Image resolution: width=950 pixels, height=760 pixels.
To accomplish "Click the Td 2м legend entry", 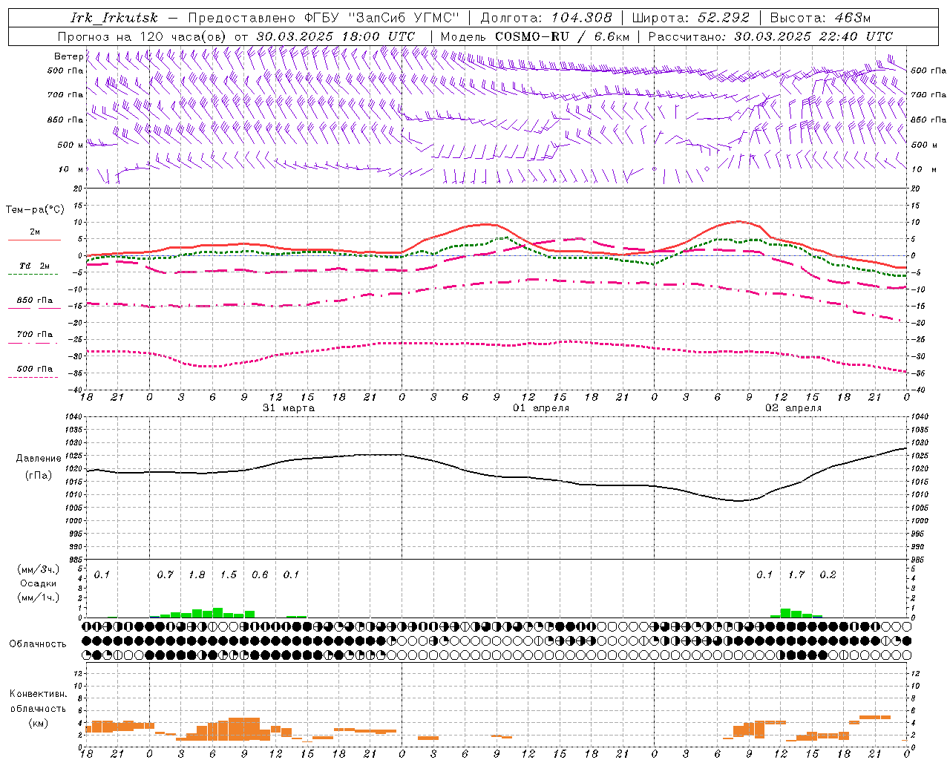I will pyautogui.click(x=35, y=266).
